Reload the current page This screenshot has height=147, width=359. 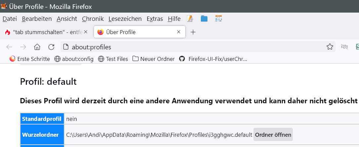(x=51, y=47)
